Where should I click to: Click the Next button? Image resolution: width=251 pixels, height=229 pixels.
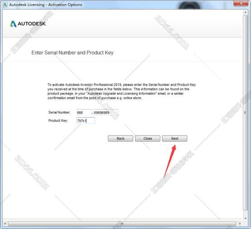coord(174,138)
